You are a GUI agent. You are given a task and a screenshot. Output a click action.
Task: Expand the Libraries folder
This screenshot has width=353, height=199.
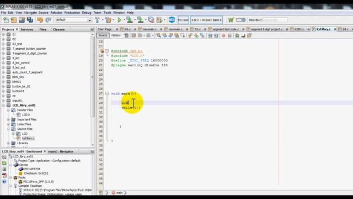(x=8, y=143)
